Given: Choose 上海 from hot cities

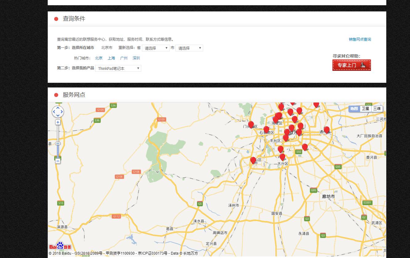Looking at the screenshot, I should tap(111, 58).
